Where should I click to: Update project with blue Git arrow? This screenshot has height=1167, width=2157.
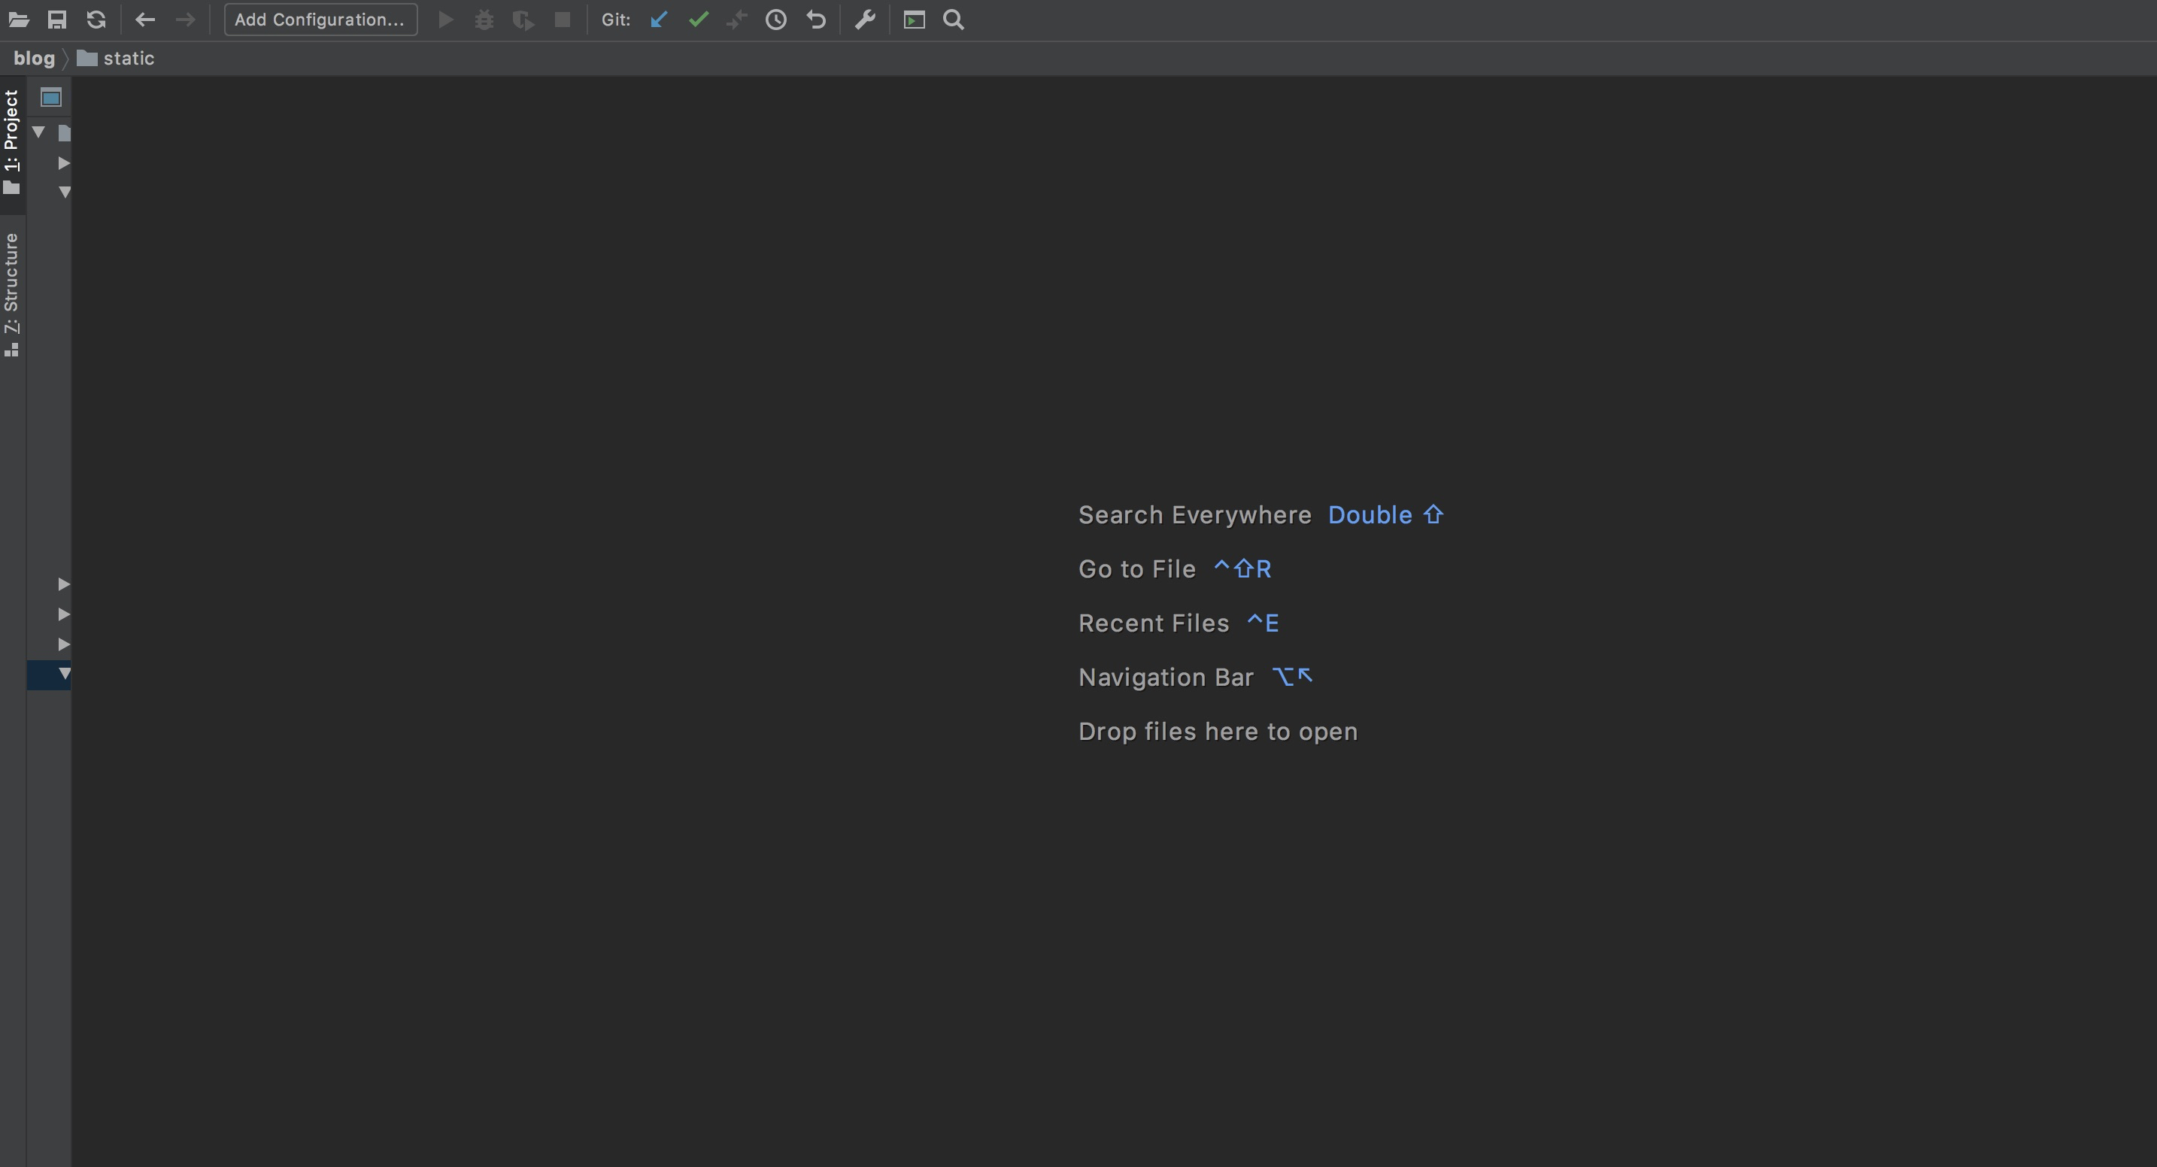(659, 20)
